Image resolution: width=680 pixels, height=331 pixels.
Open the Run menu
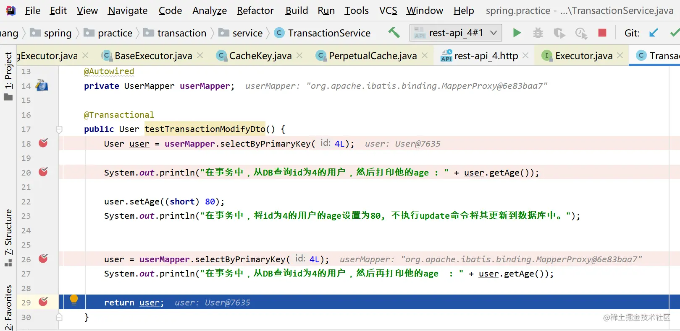pyautogui.click(x=326, y=10)
